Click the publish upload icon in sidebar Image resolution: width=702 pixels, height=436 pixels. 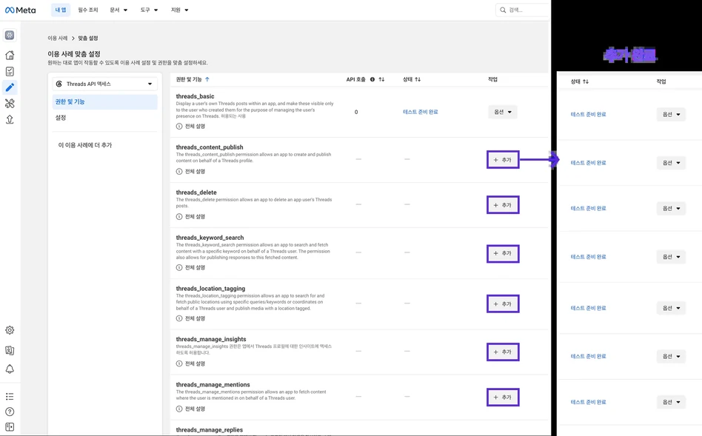10,119
